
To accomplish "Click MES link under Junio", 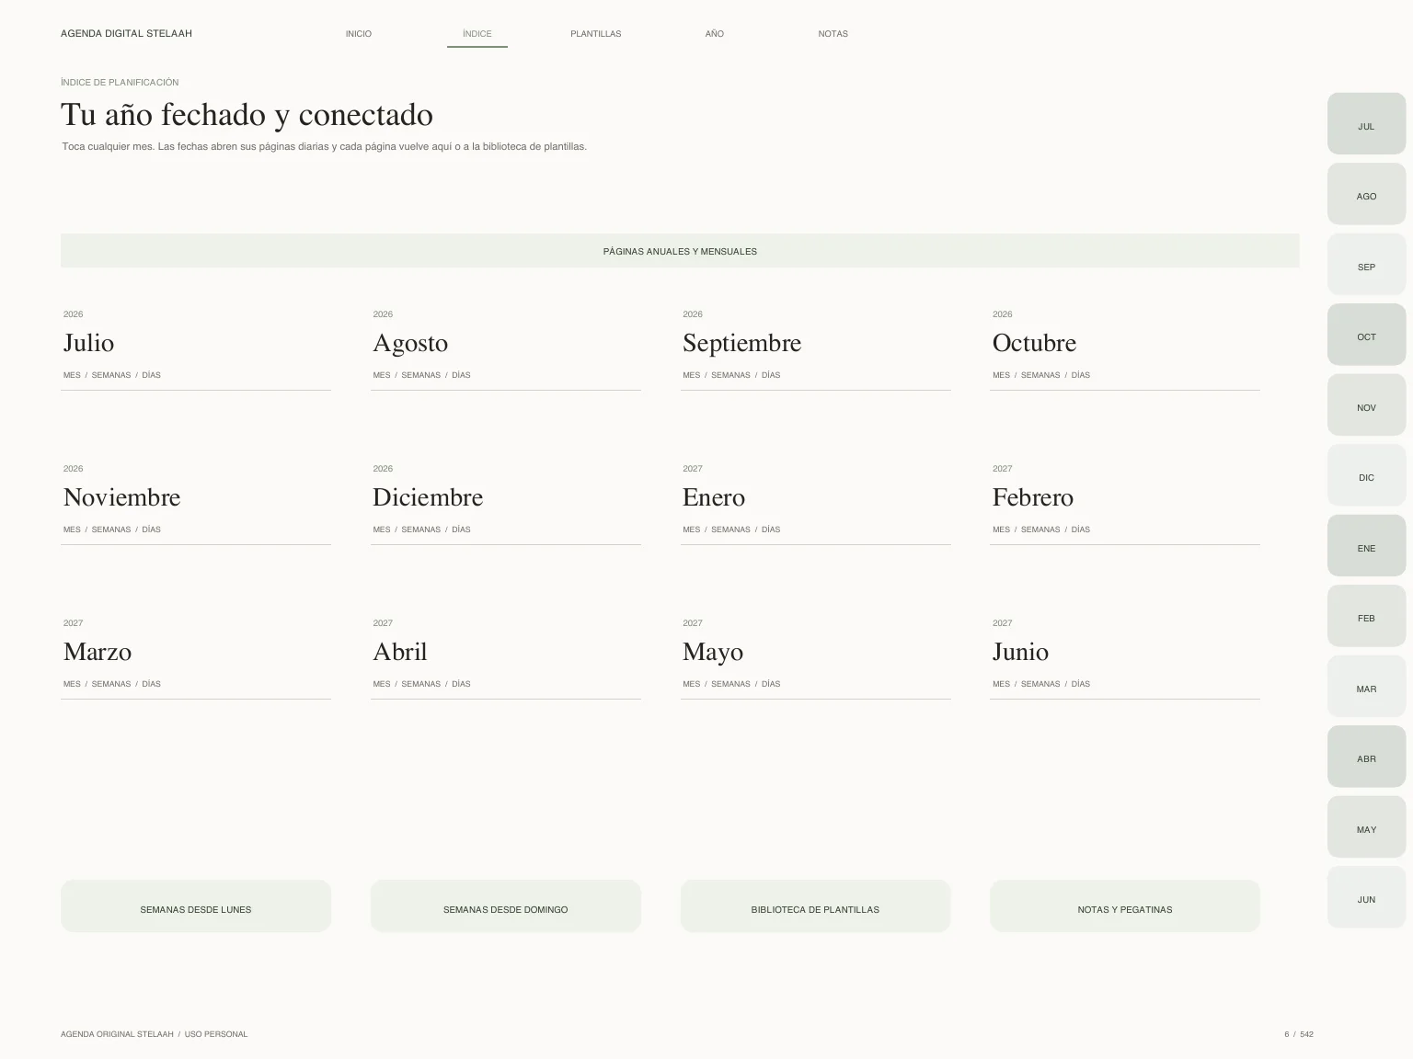I will (x=1002, y=684).
